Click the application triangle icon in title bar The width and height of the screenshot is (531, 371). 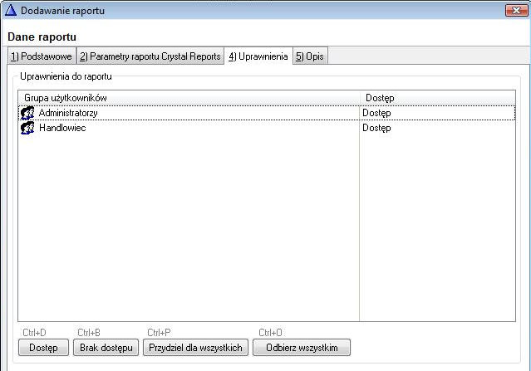[x=11, y=10]
